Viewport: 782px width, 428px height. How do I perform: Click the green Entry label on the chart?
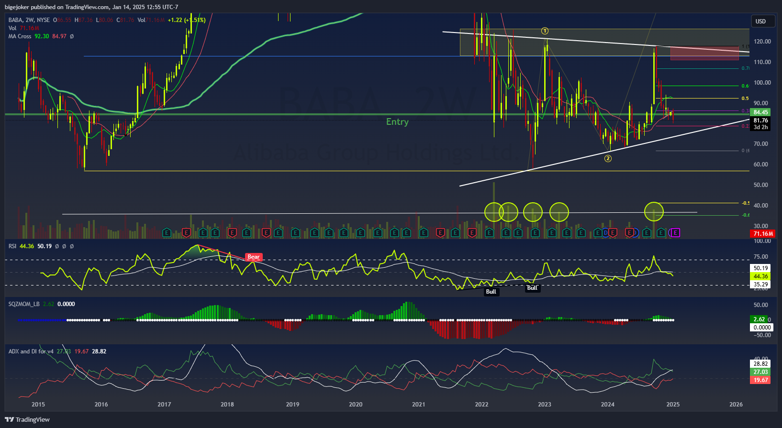pos(397,122)
